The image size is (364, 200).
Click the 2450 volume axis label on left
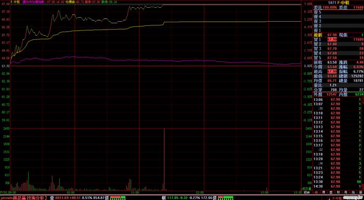pyautogui.click(x=6, y=128)
